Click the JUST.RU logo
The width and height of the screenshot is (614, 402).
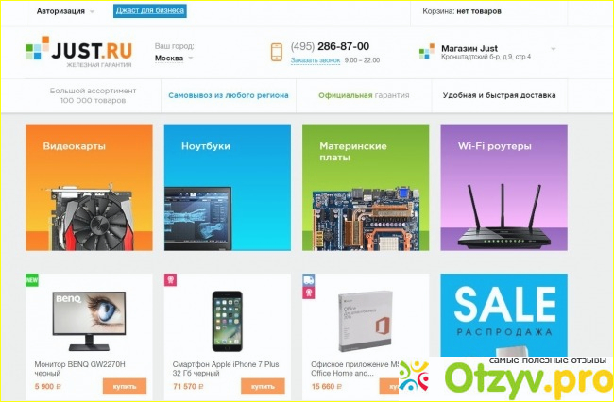point(78,52)
